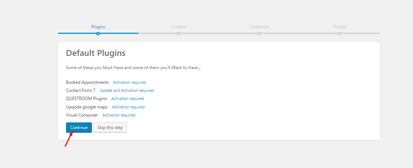Viewport: 413px width, 168px height.
Task: Select the Upqode google maps name
Action: (87, 107)
